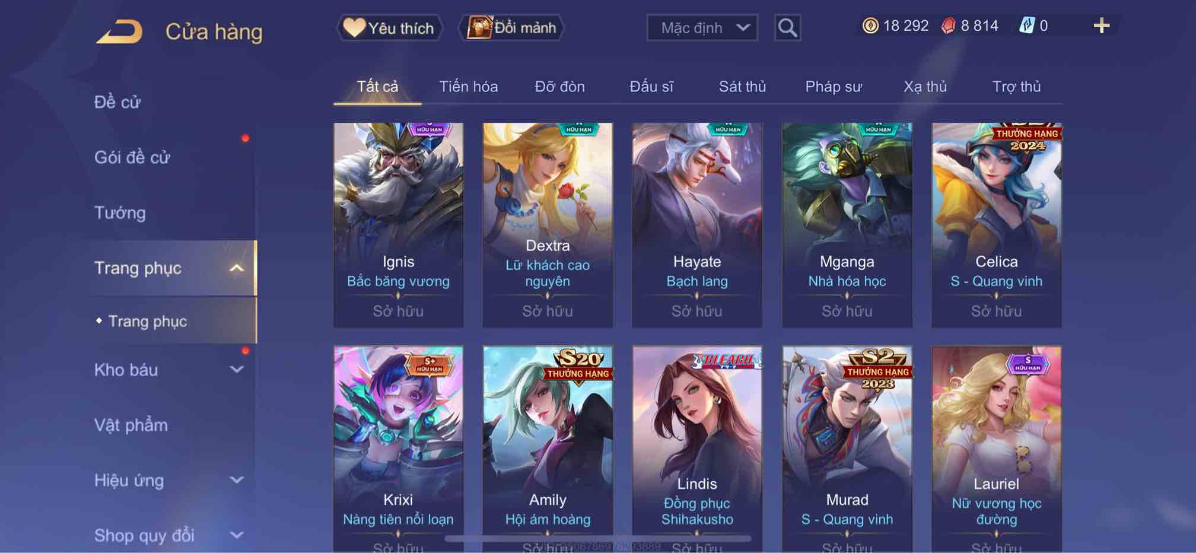Image resolution: width=1196 pixels, height=553 pixels.
Task: Click the red ruby currency icon
Action: coord(948,26)
